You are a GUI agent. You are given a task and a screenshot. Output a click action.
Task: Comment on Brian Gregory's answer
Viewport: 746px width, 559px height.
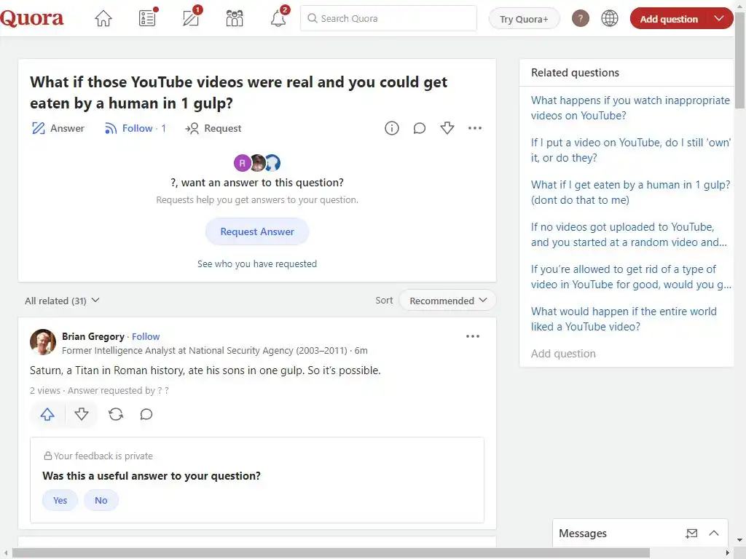point(146,414)
